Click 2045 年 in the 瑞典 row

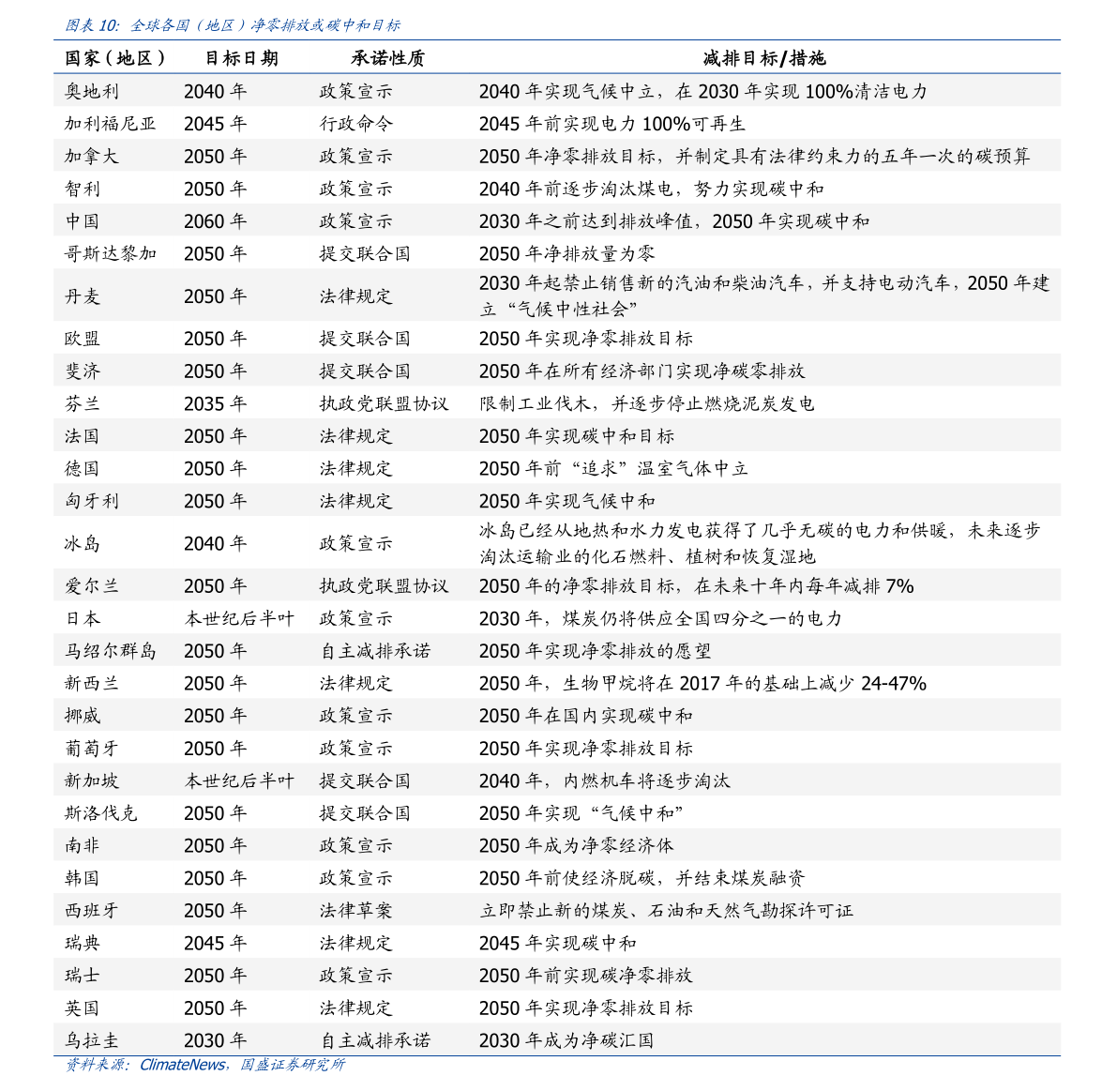pos(215,944)
